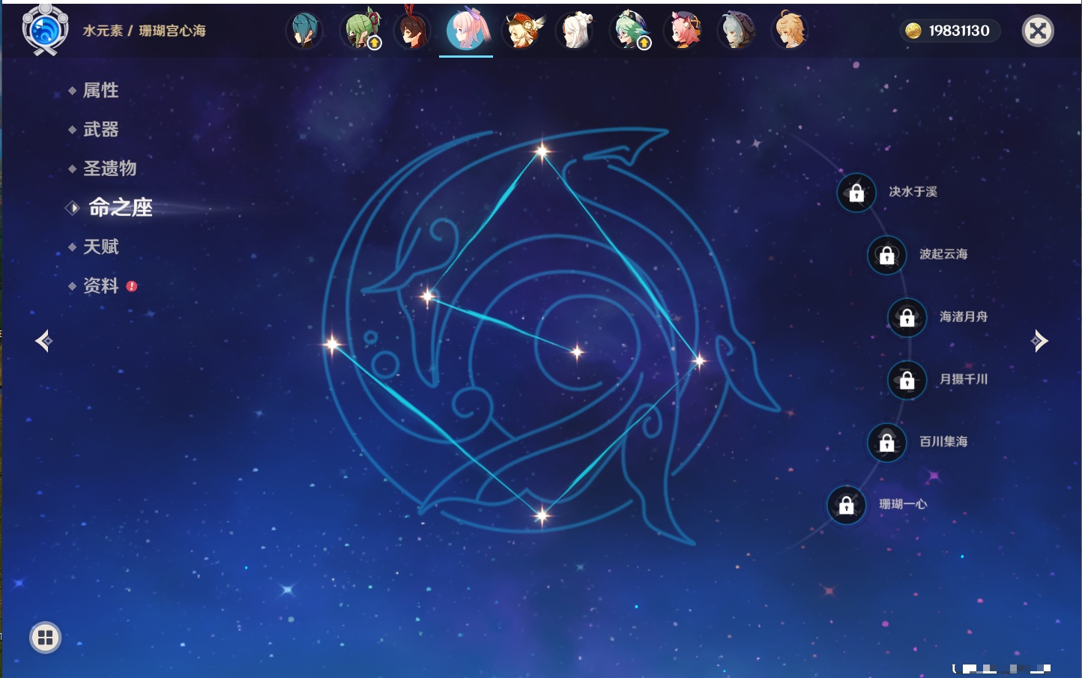Click the red alert badge beside 资料
This screenshot has width=1082, height=678.
(132, 286)
